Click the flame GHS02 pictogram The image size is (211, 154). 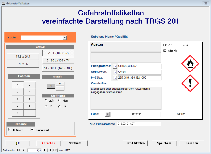190,64
